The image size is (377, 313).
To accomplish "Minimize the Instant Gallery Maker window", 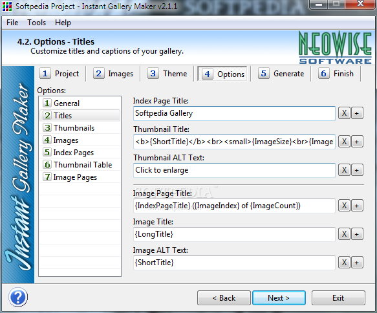I will pos(319,5).
